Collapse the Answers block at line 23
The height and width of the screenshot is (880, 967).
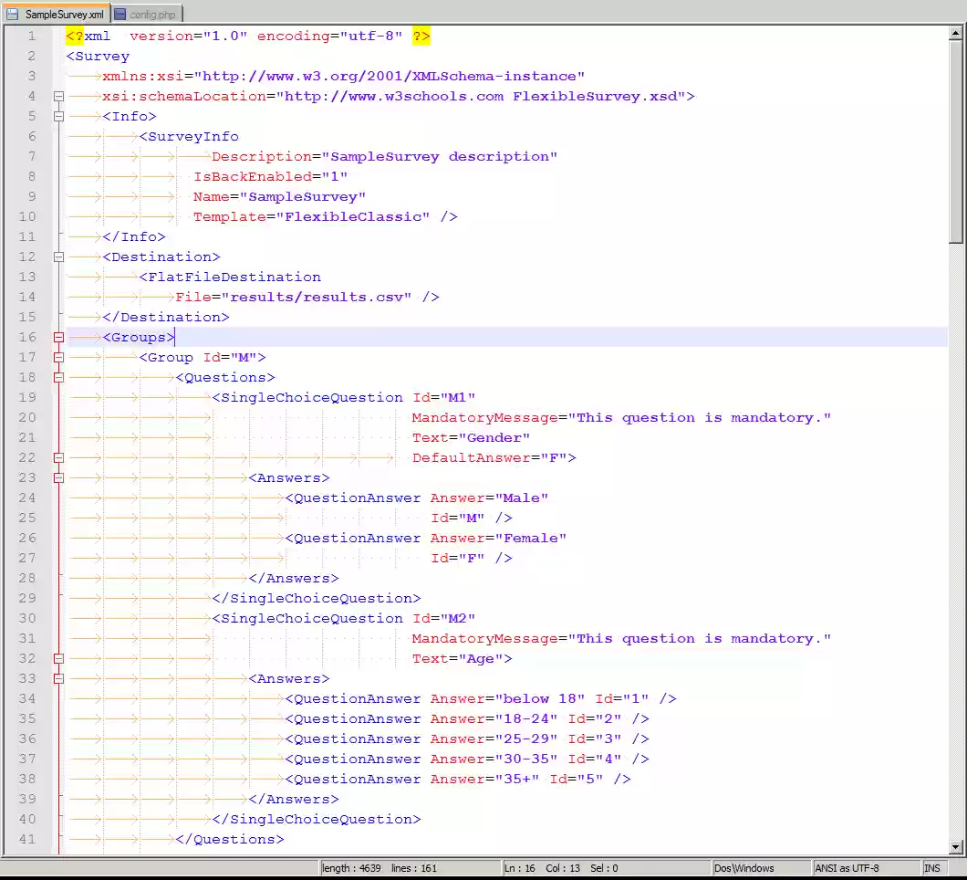59,478
